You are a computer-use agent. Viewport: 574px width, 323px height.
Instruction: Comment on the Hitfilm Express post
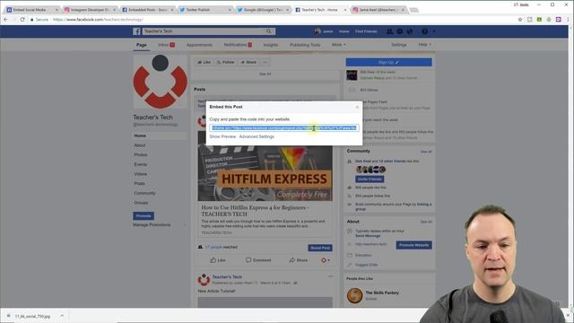258,260
